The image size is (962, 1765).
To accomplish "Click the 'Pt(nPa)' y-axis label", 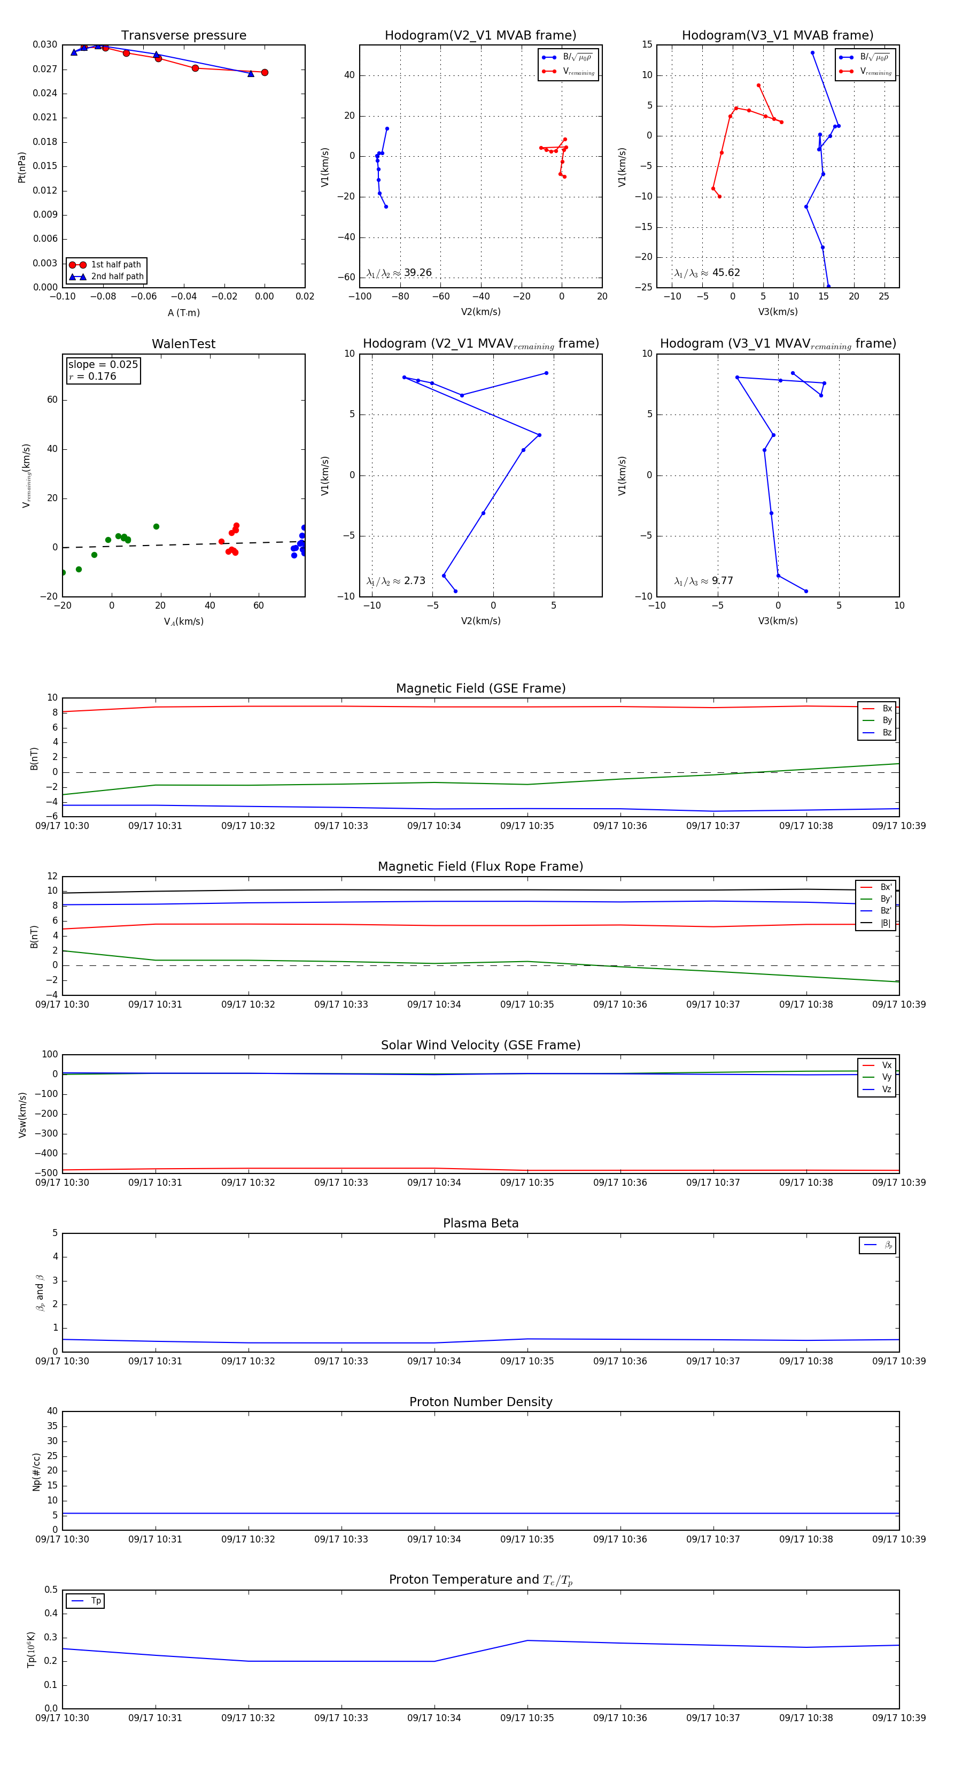I will 22,166.
